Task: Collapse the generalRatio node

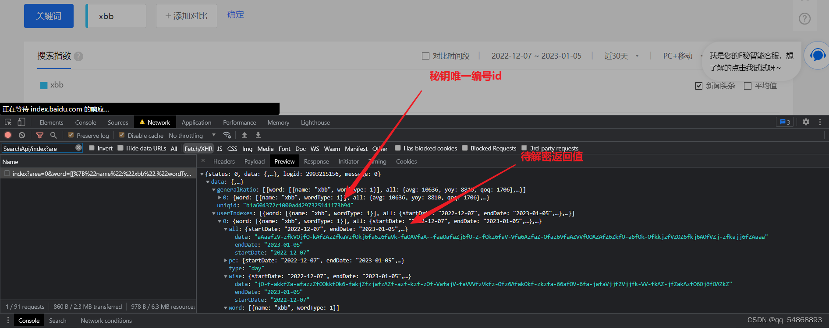Action: pos(214,190)
